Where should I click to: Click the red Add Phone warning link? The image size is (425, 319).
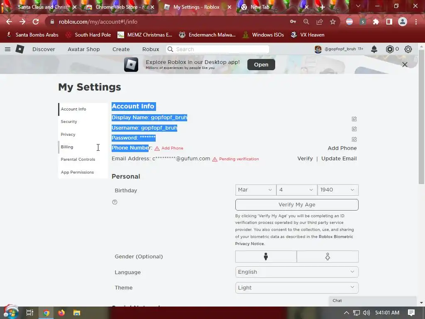click(x=172, y=148)
